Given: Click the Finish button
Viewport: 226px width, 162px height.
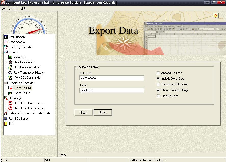Looking at the screenshot, I should pyautogui.click(x=103, y=112).
